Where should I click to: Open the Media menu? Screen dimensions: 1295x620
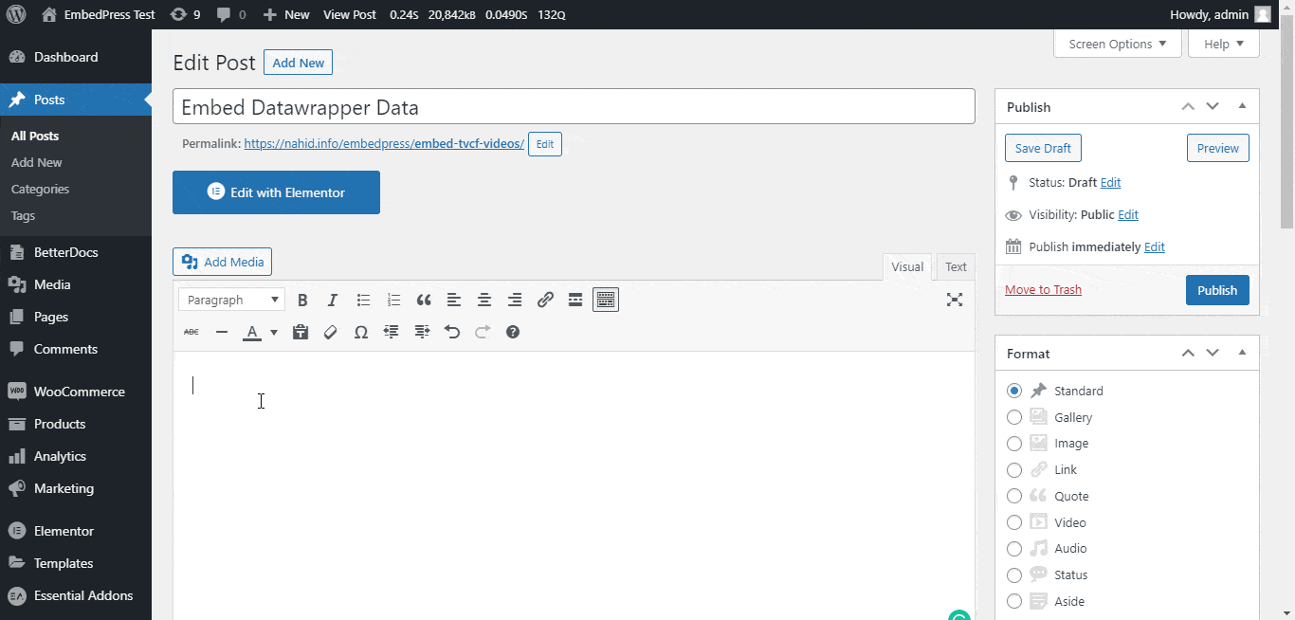tap(76, 284)
